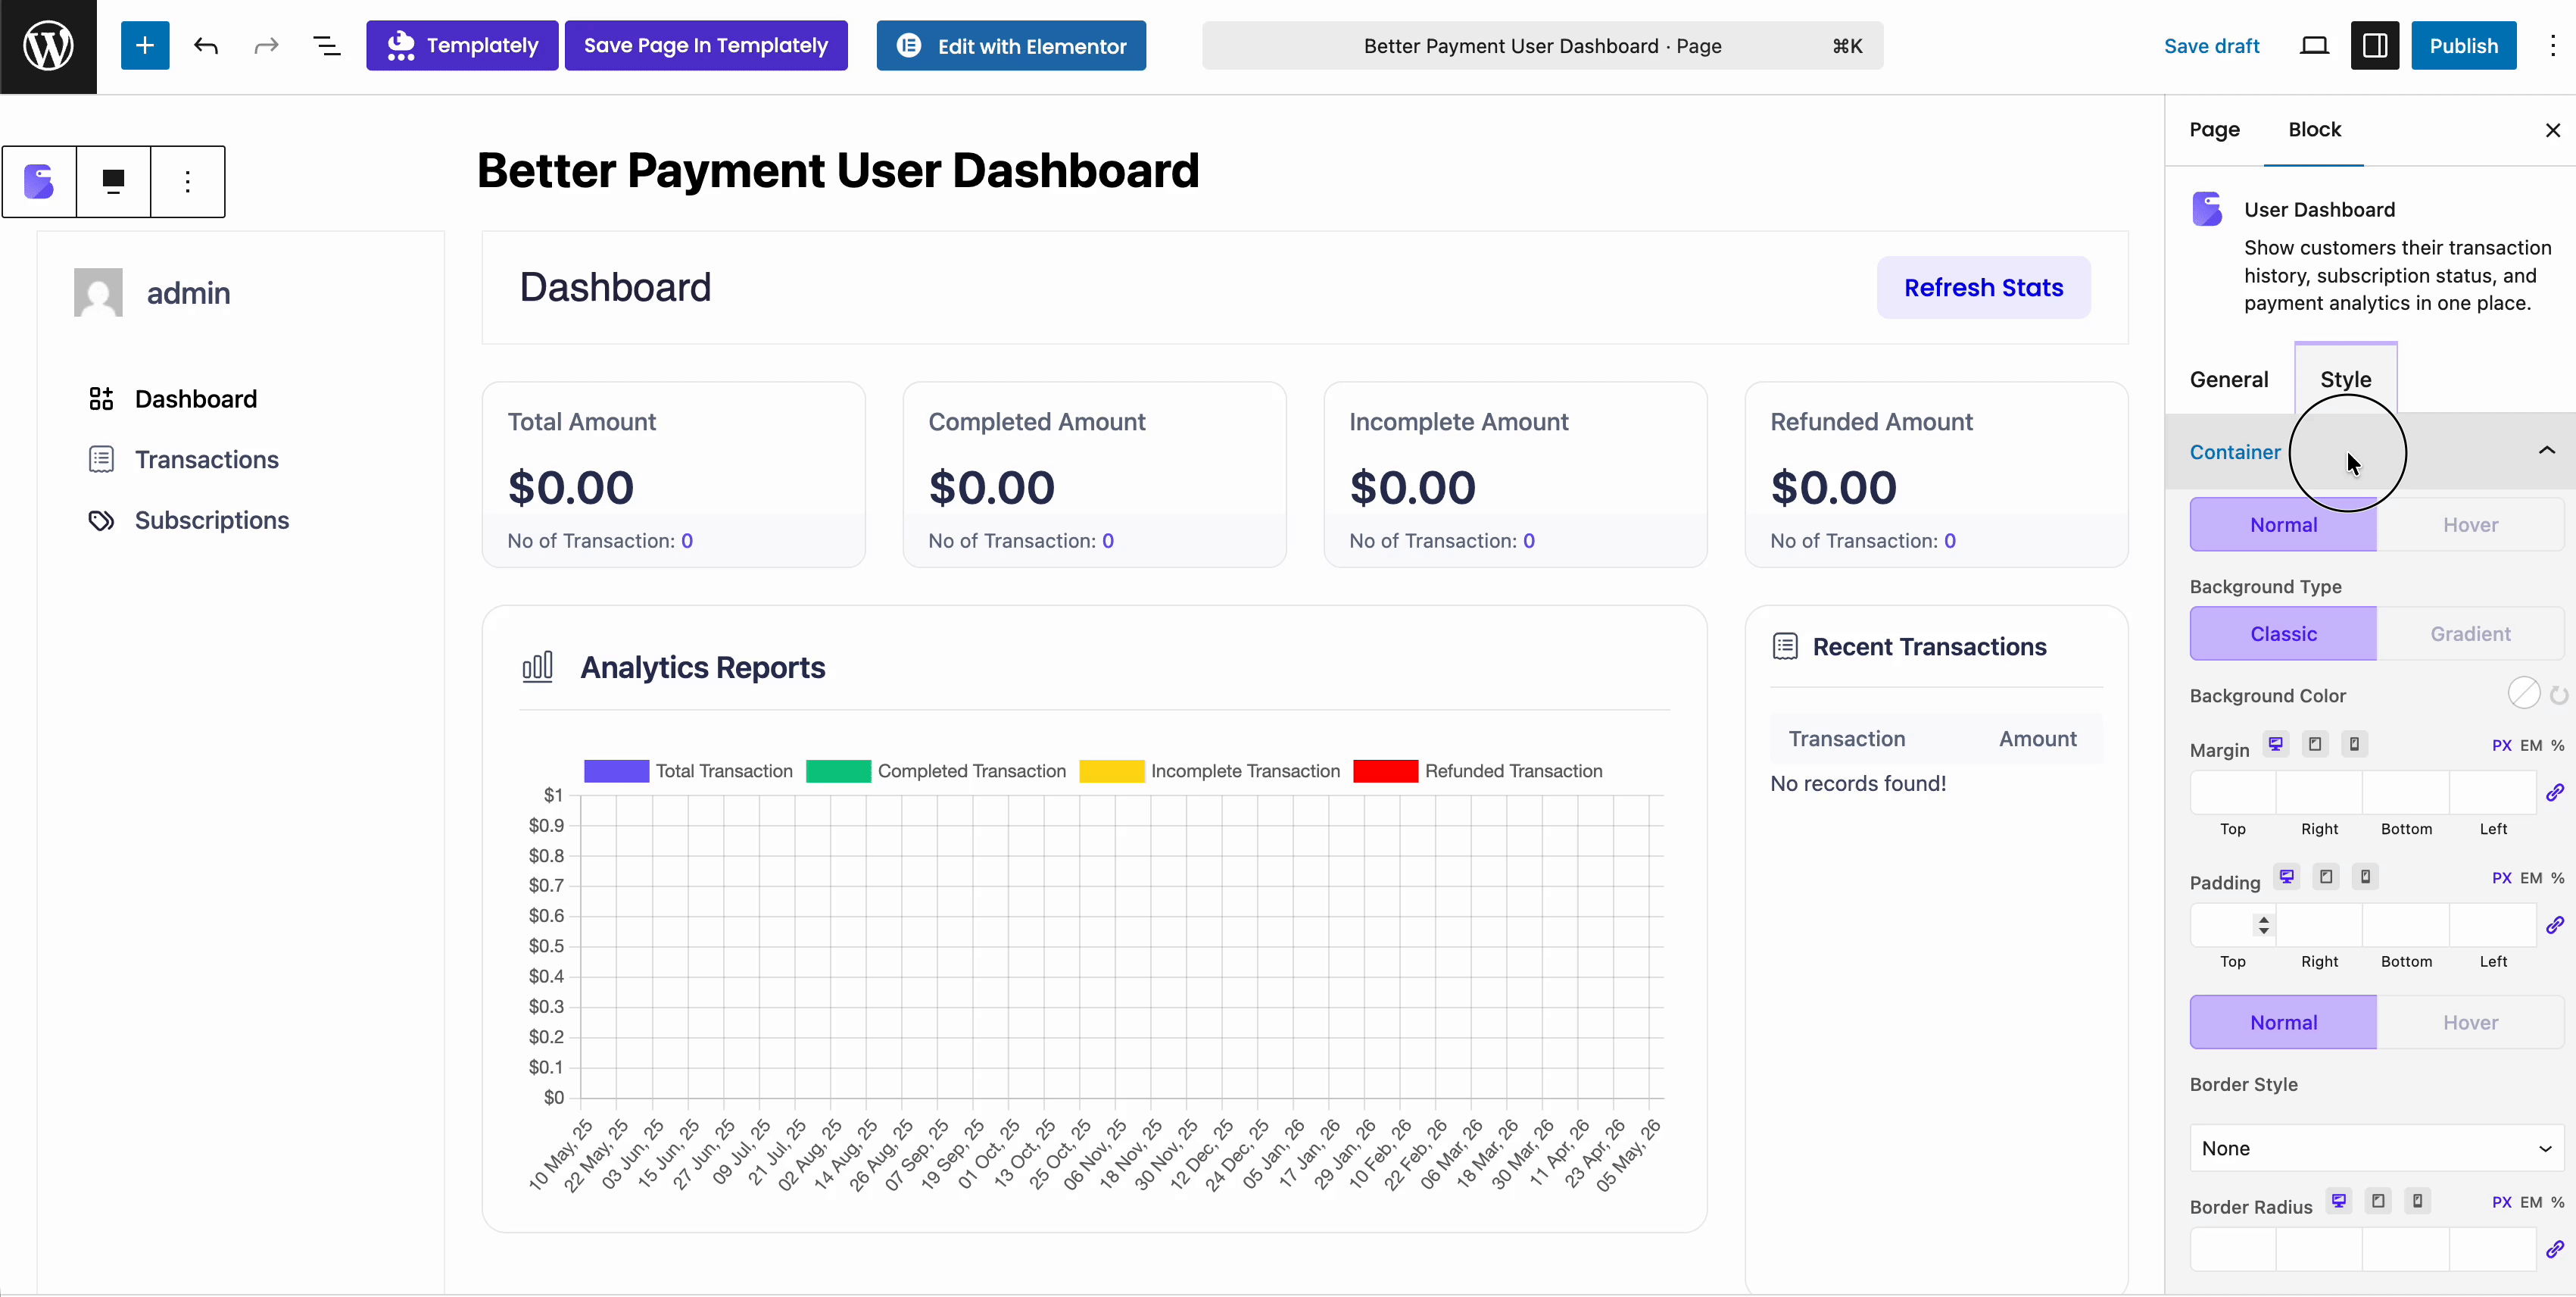Open the command palette title bar

point(1542,46)
